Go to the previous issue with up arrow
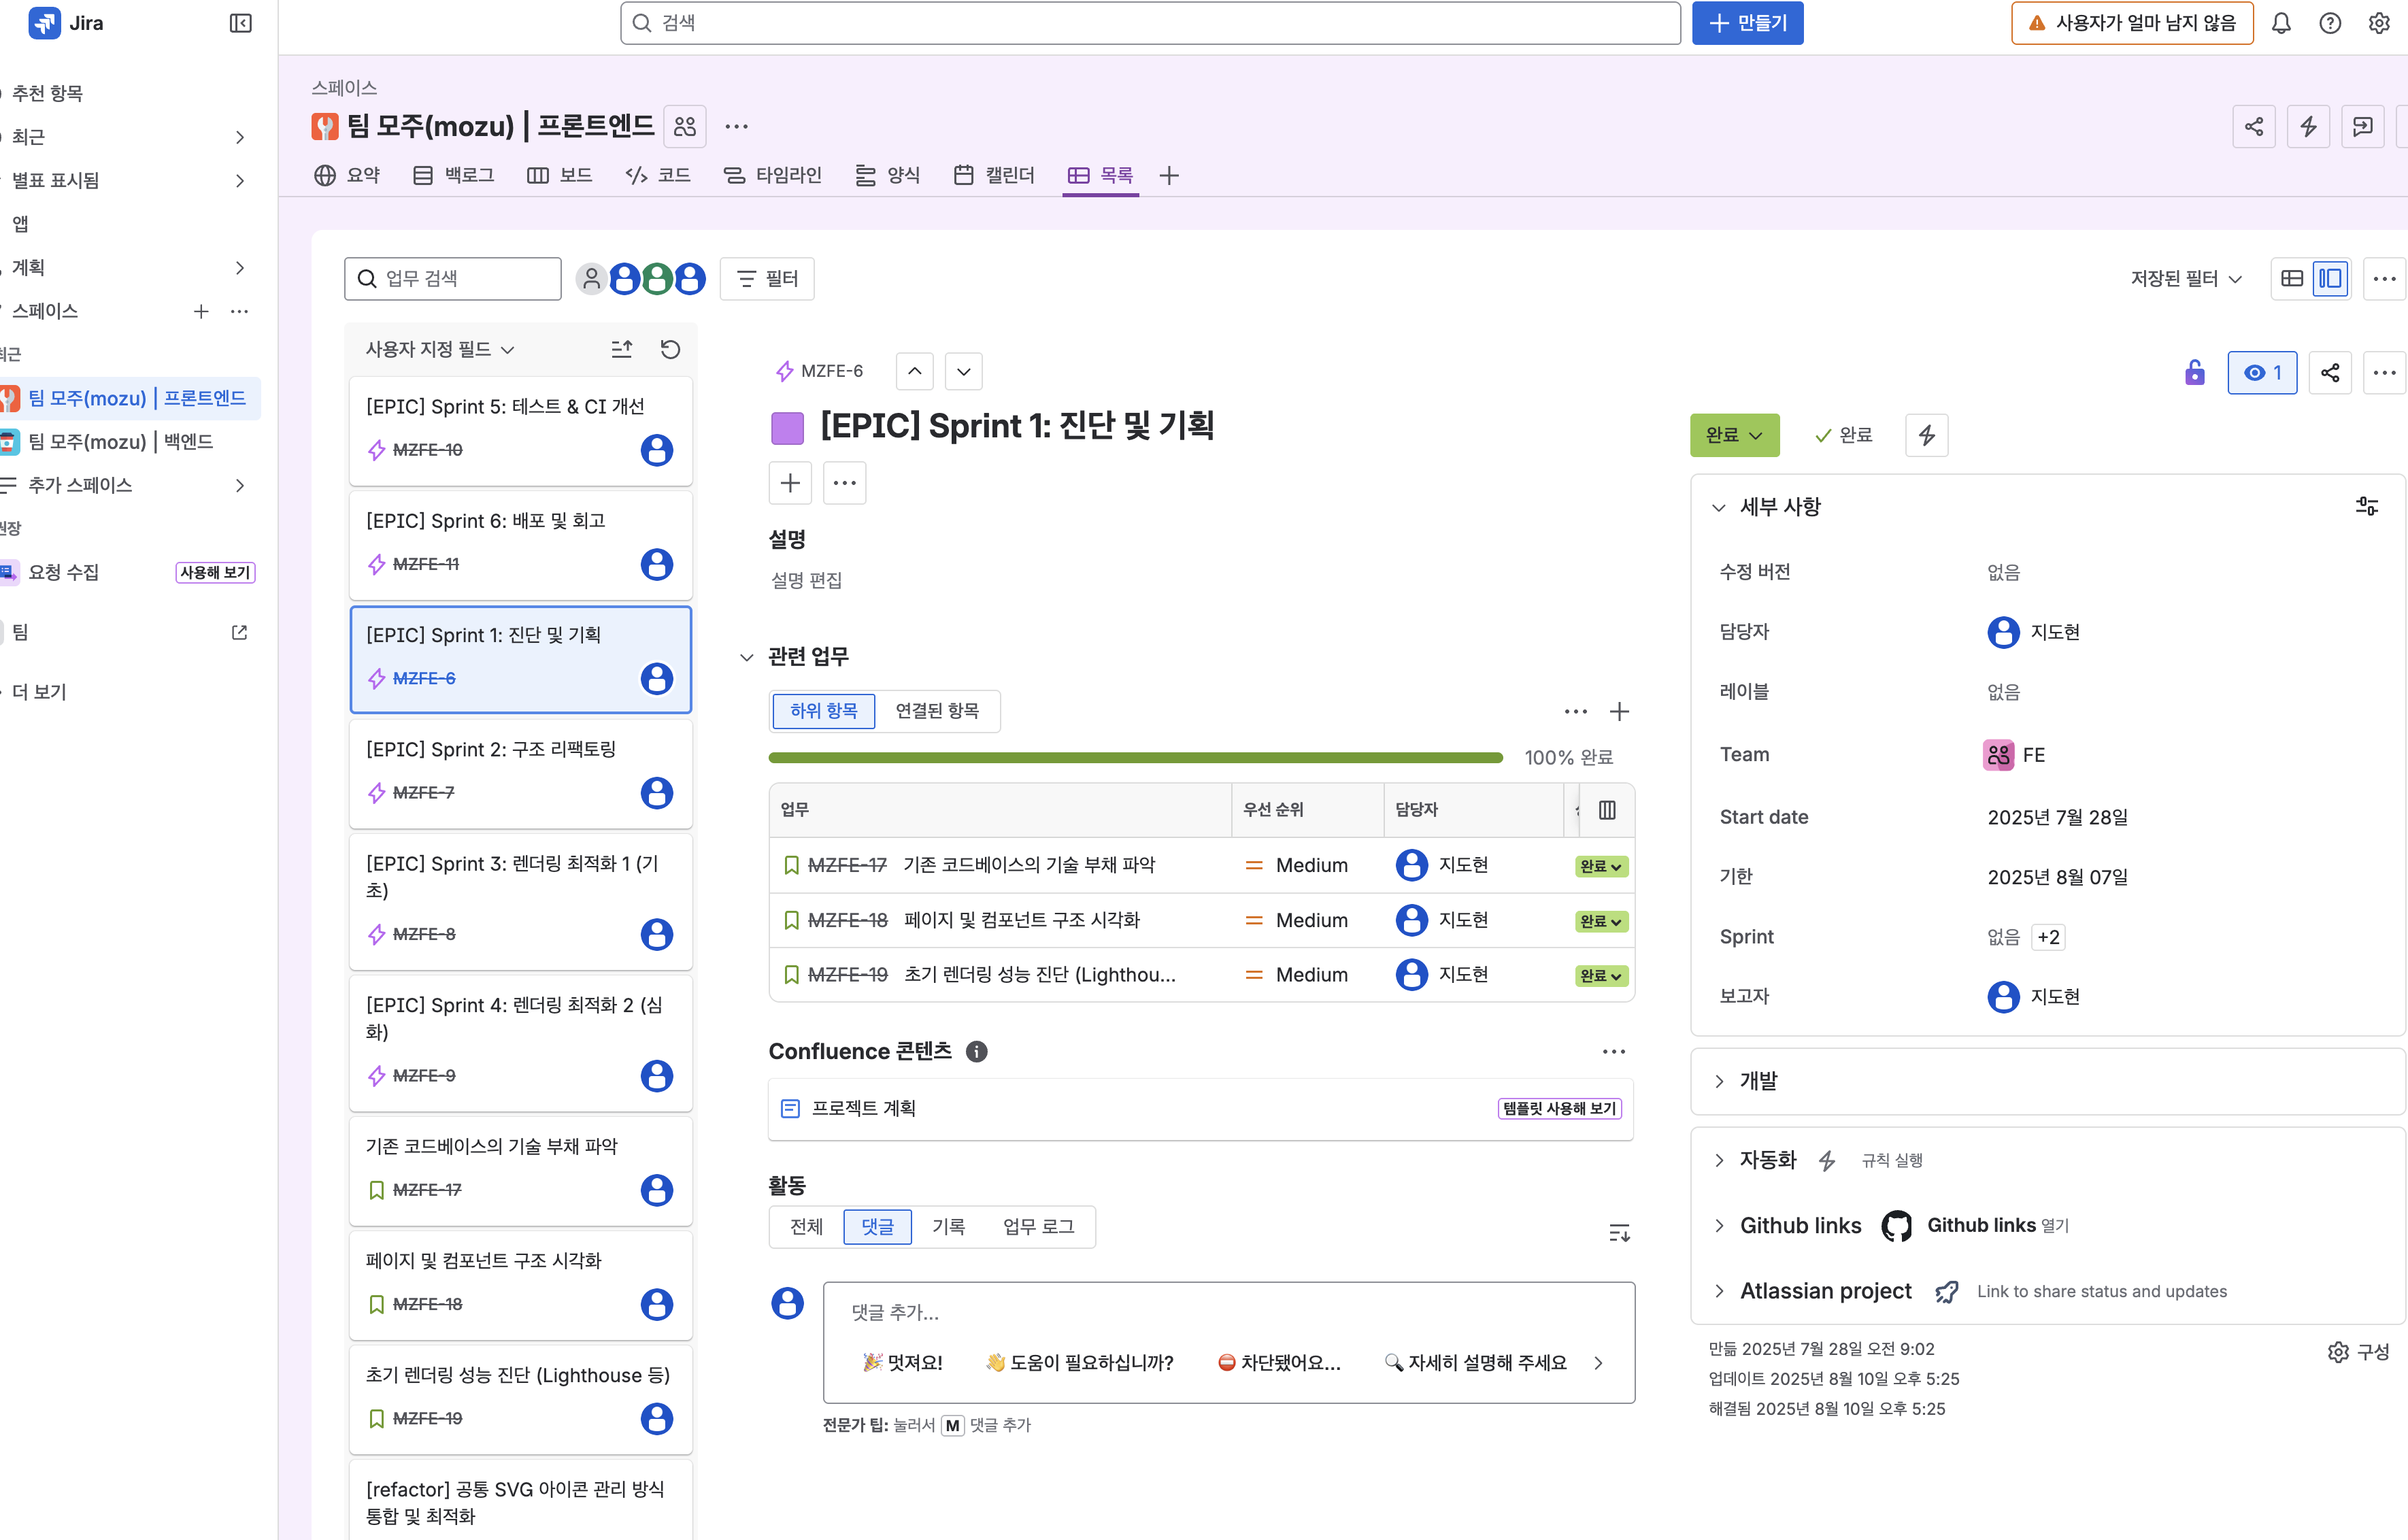The image size is (2408, 1540). pos(914,371)
